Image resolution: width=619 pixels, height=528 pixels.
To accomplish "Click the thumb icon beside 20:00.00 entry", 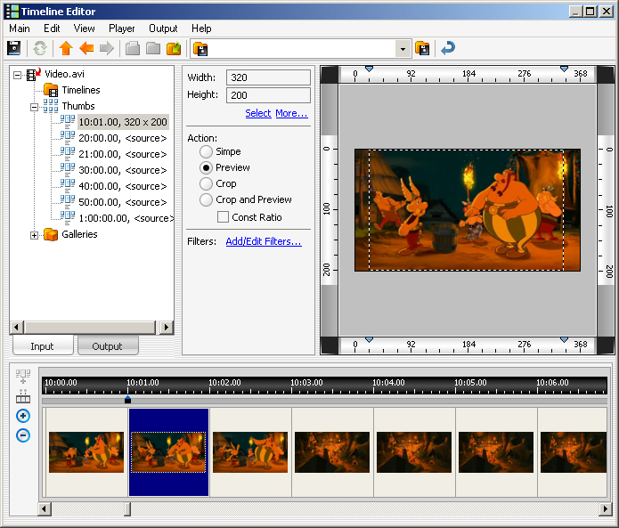I will click(x=68, y=136).
